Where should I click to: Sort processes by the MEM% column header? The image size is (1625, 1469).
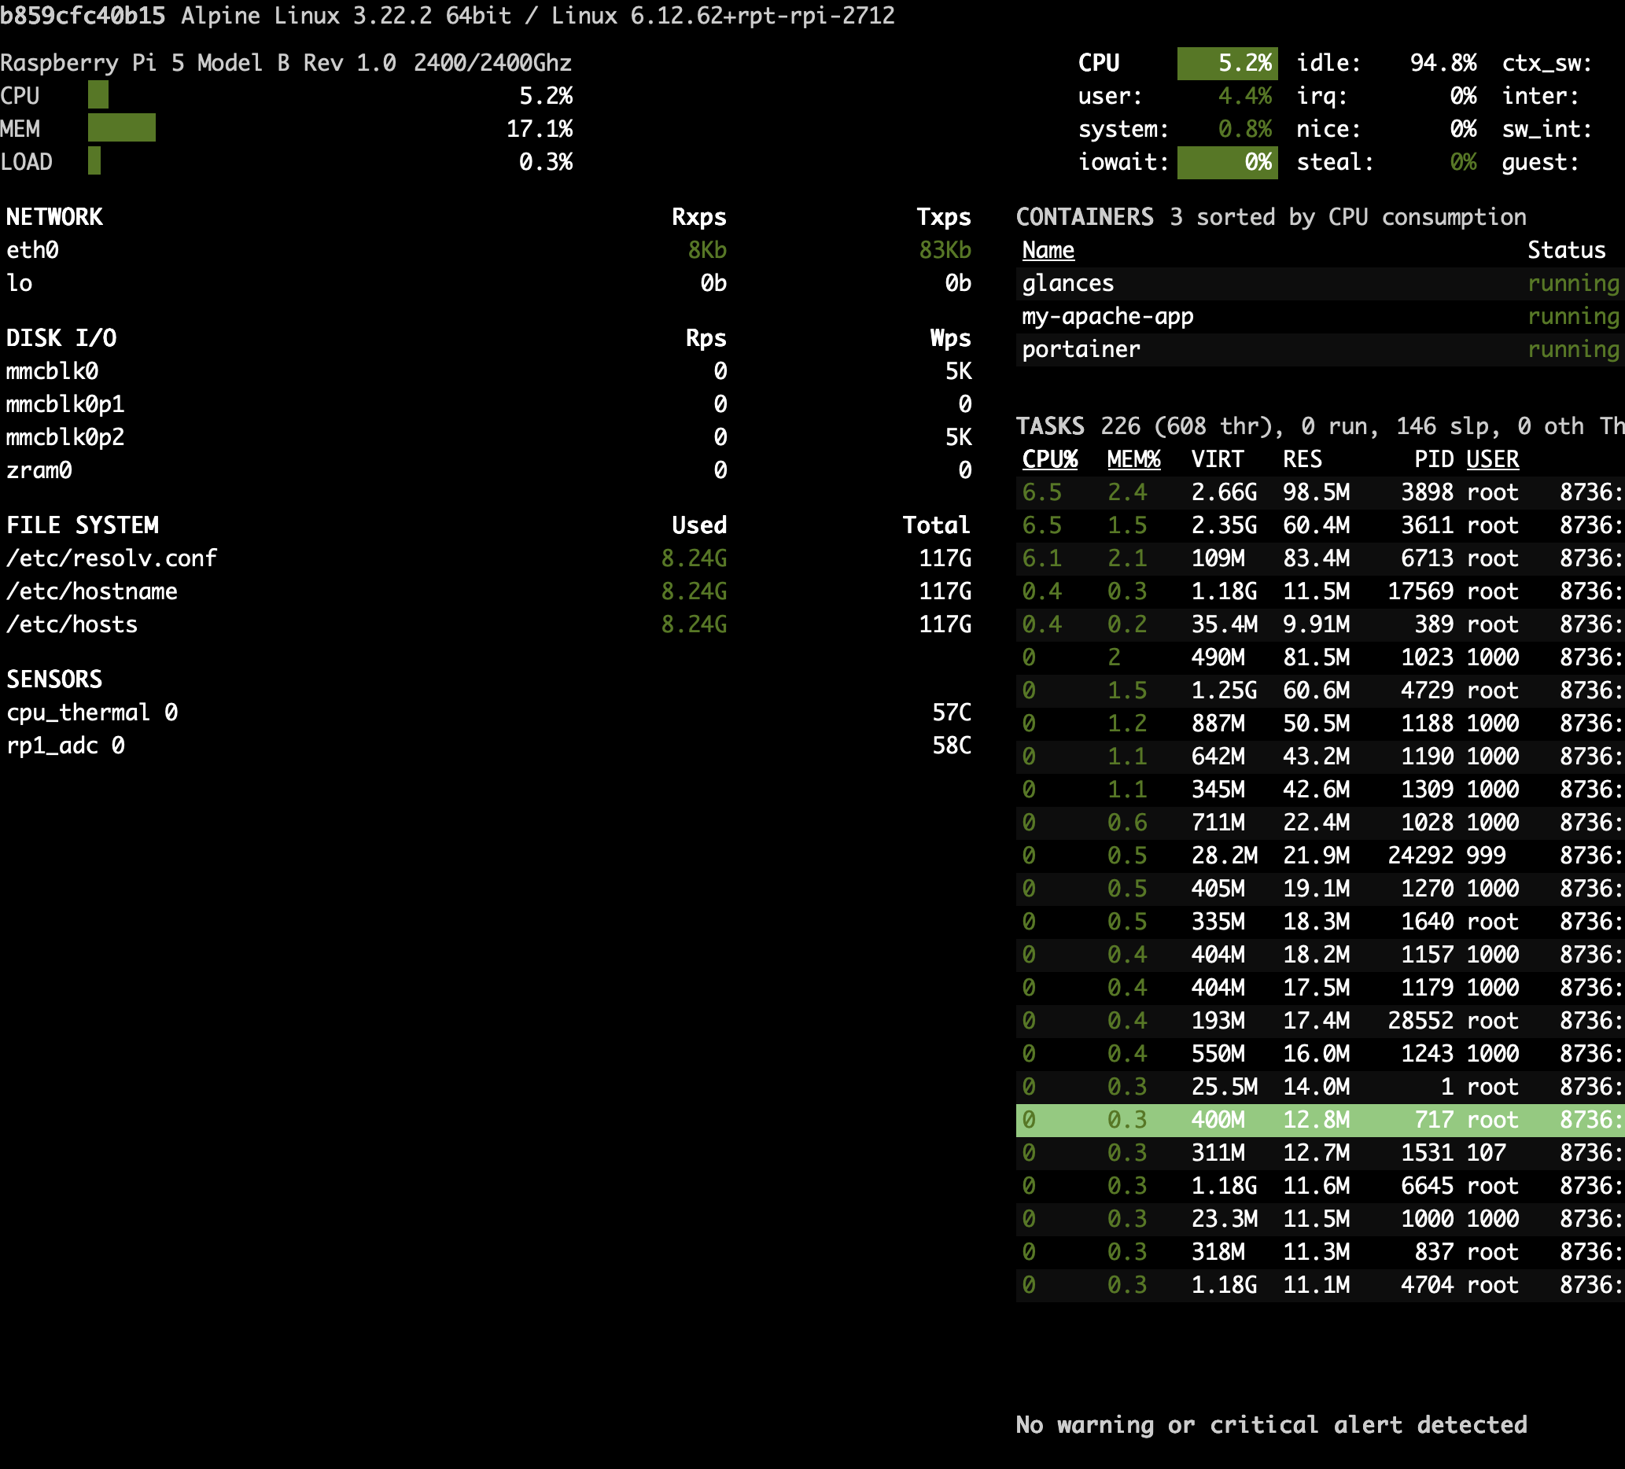tap(1132, 459)
